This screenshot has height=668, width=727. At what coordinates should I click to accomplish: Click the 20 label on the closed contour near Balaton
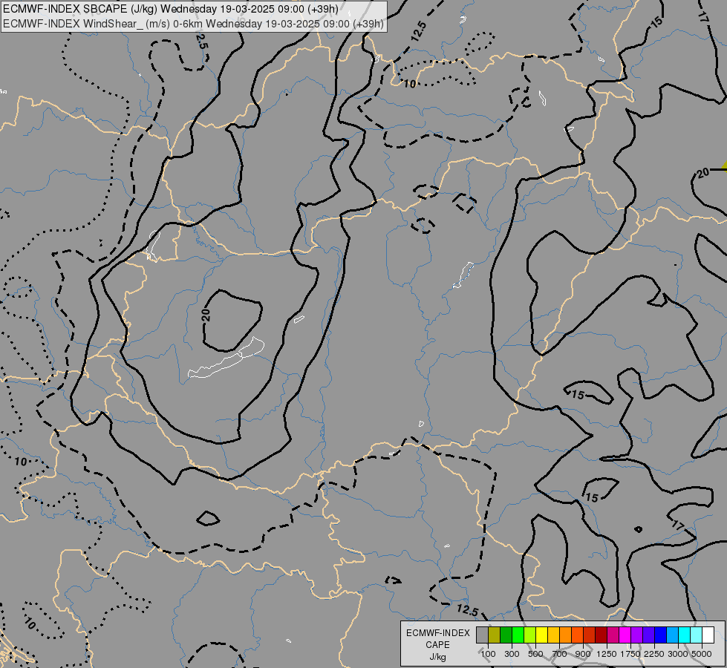(x=206, y=315)
